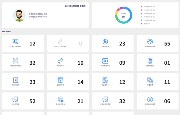Click the purple legend dot in the chart
Viewport: 180px width, 115px height.
(x=141, y=24)
